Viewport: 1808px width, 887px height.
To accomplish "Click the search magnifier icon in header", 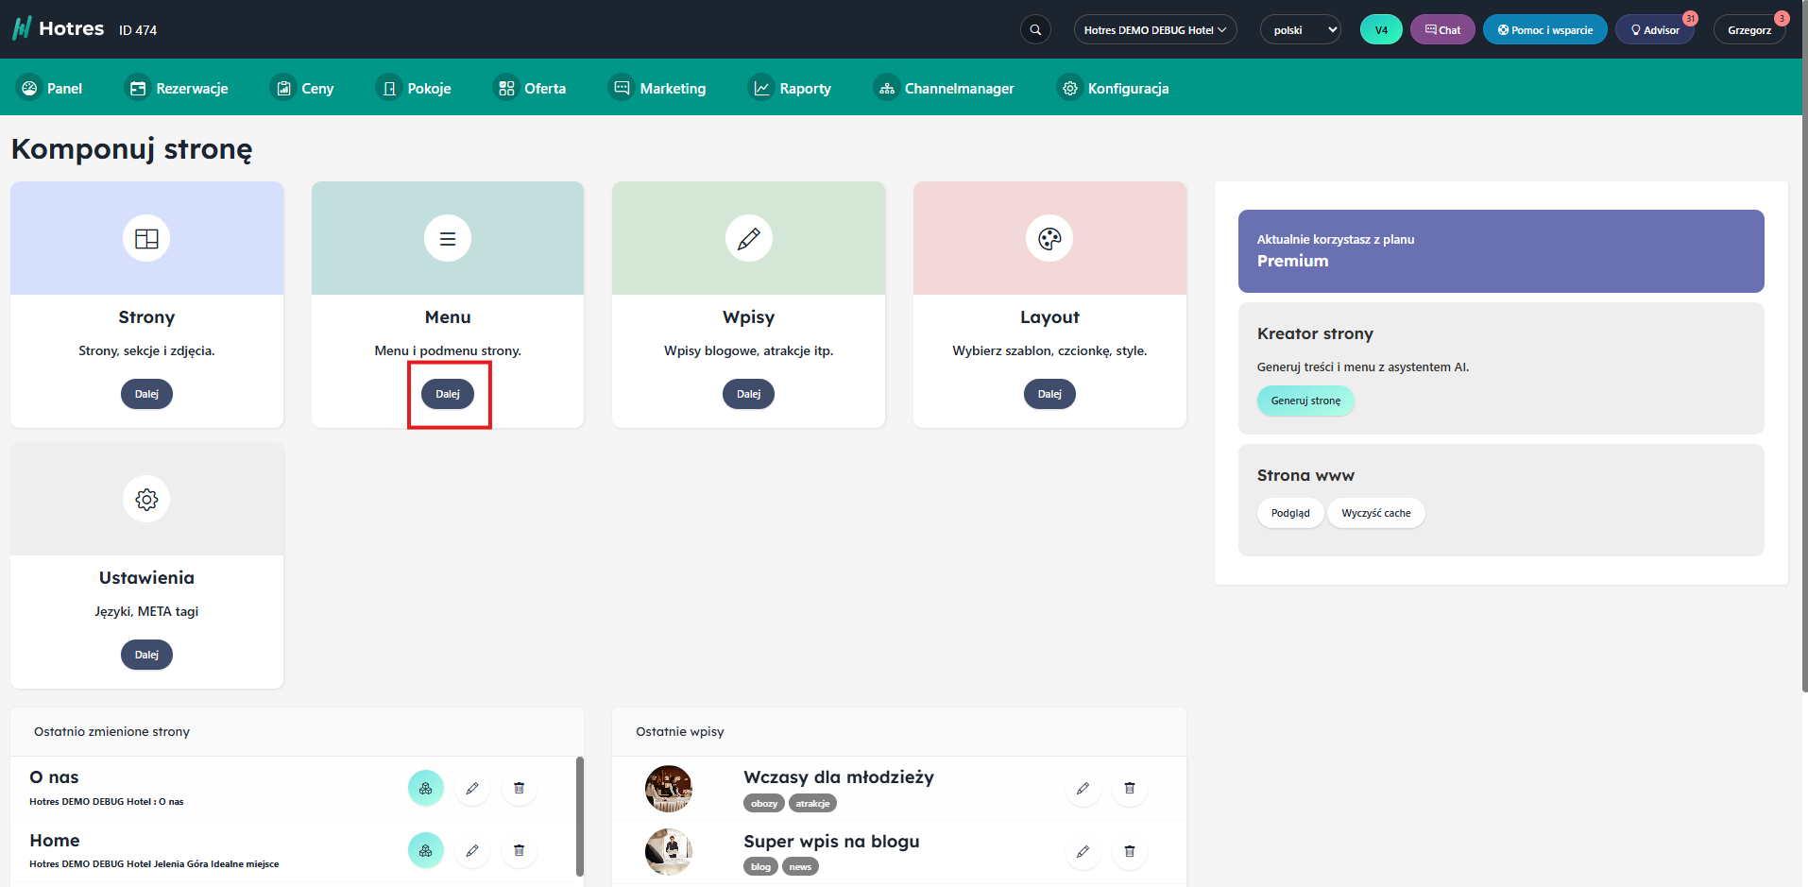I will click(1035, 30).
